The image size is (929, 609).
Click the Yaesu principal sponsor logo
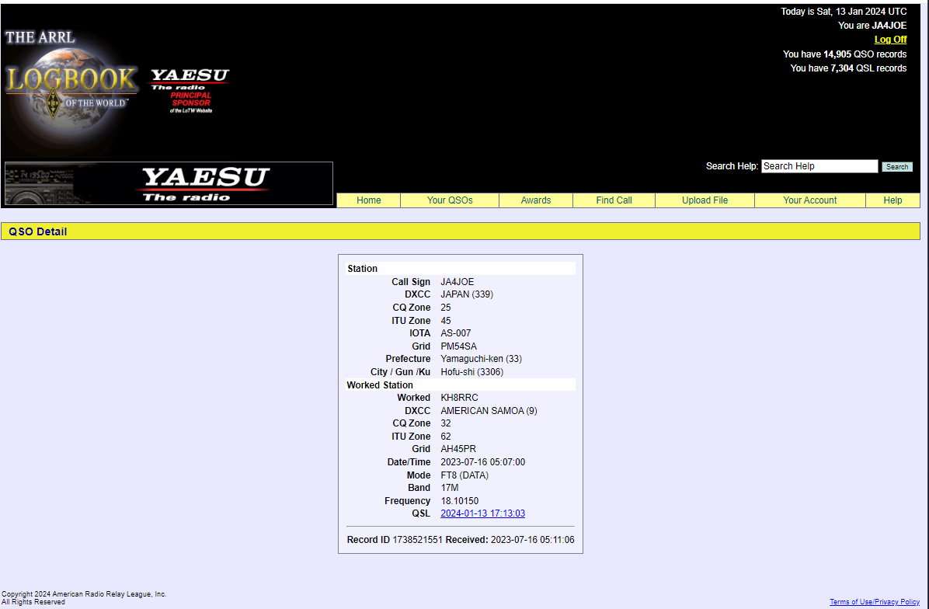[x=190, y=91]
